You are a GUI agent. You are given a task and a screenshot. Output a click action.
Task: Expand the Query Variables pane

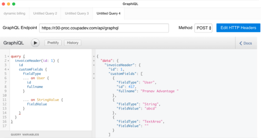46,135
